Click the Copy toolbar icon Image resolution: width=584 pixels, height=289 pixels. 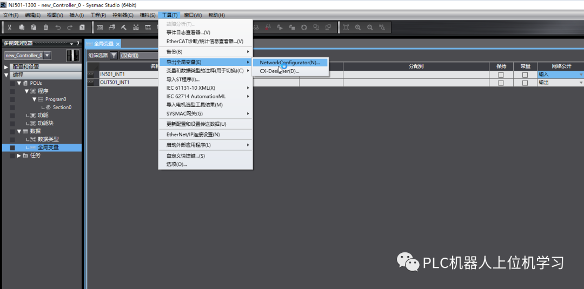click(22, 27)
